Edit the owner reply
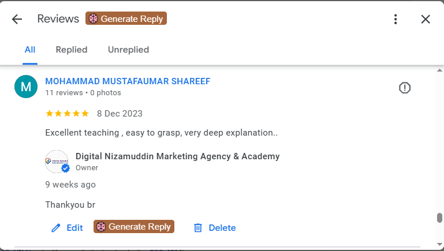 point(67,227)
